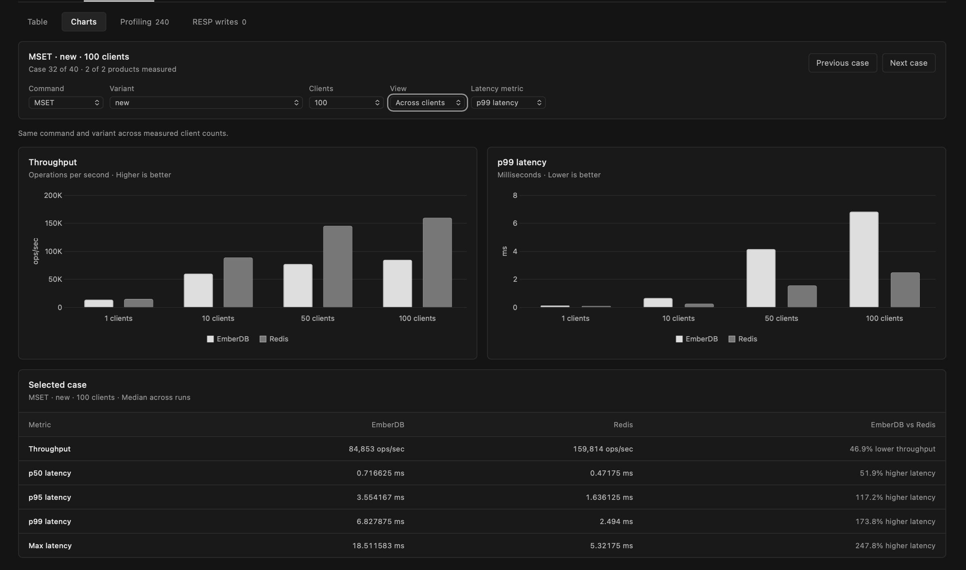
Task: Click the 5.32175 ms Redis value
Action: (612, 545)
